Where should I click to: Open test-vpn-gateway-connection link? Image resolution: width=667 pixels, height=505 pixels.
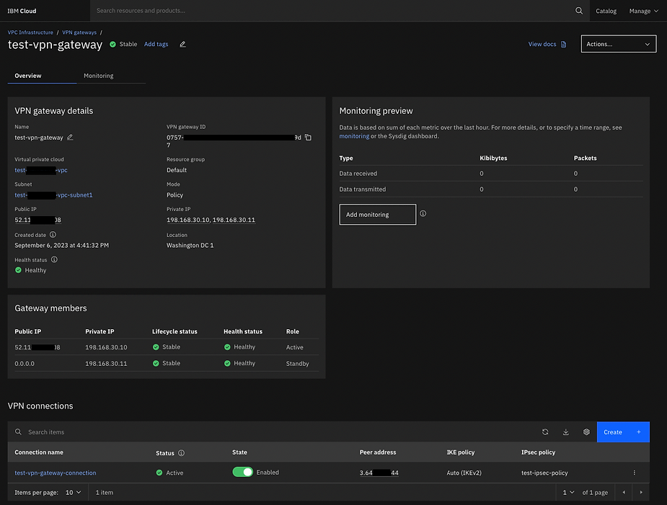[x=56, y=473]
